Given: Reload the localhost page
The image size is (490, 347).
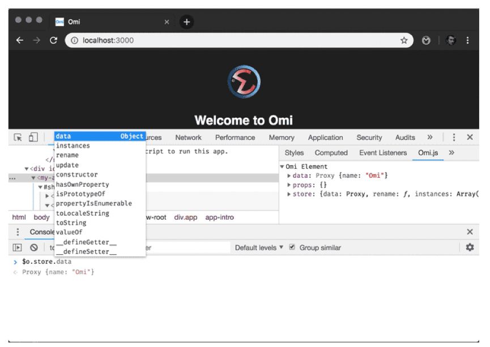Looking at the screenshot, I should 54,40.
